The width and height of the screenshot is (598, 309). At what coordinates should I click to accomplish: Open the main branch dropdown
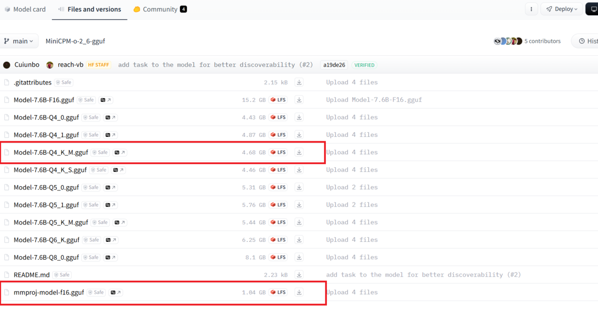pyautogui.click(x=19, y=41)
